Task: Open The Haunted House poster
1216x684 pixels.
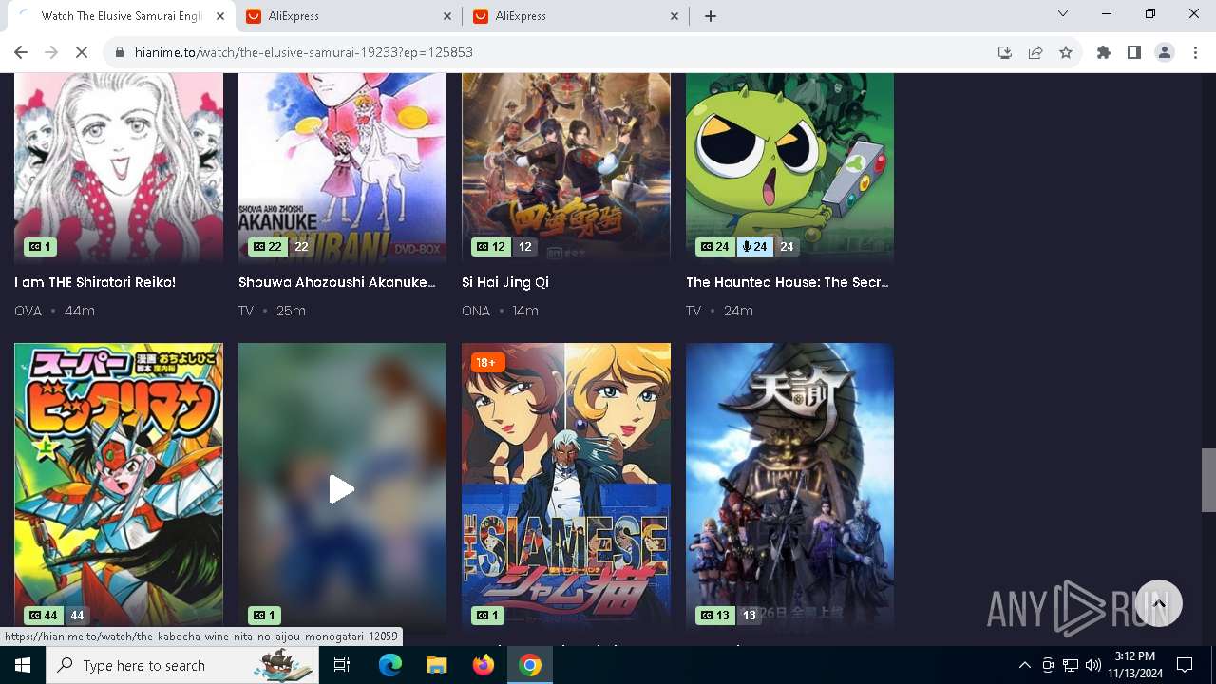Action: 789,168
